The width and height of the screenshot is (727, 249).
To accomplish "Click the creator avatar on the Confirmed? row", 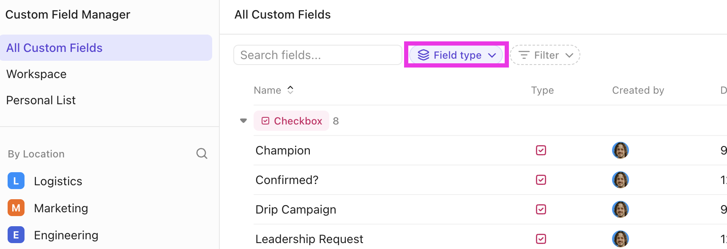I will pos(620,179).
